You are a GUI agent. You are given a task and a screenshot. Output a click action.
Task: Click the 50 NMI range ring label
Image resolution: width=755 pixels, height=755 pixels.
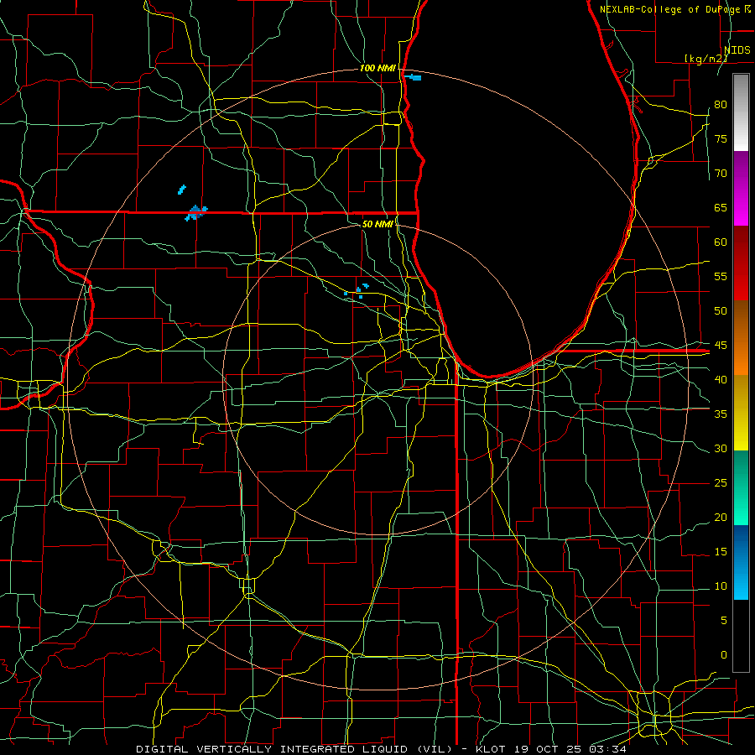click(x=377, y=224)
